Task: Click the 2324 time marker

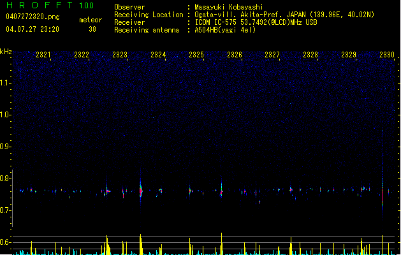Action: (158, 55)
